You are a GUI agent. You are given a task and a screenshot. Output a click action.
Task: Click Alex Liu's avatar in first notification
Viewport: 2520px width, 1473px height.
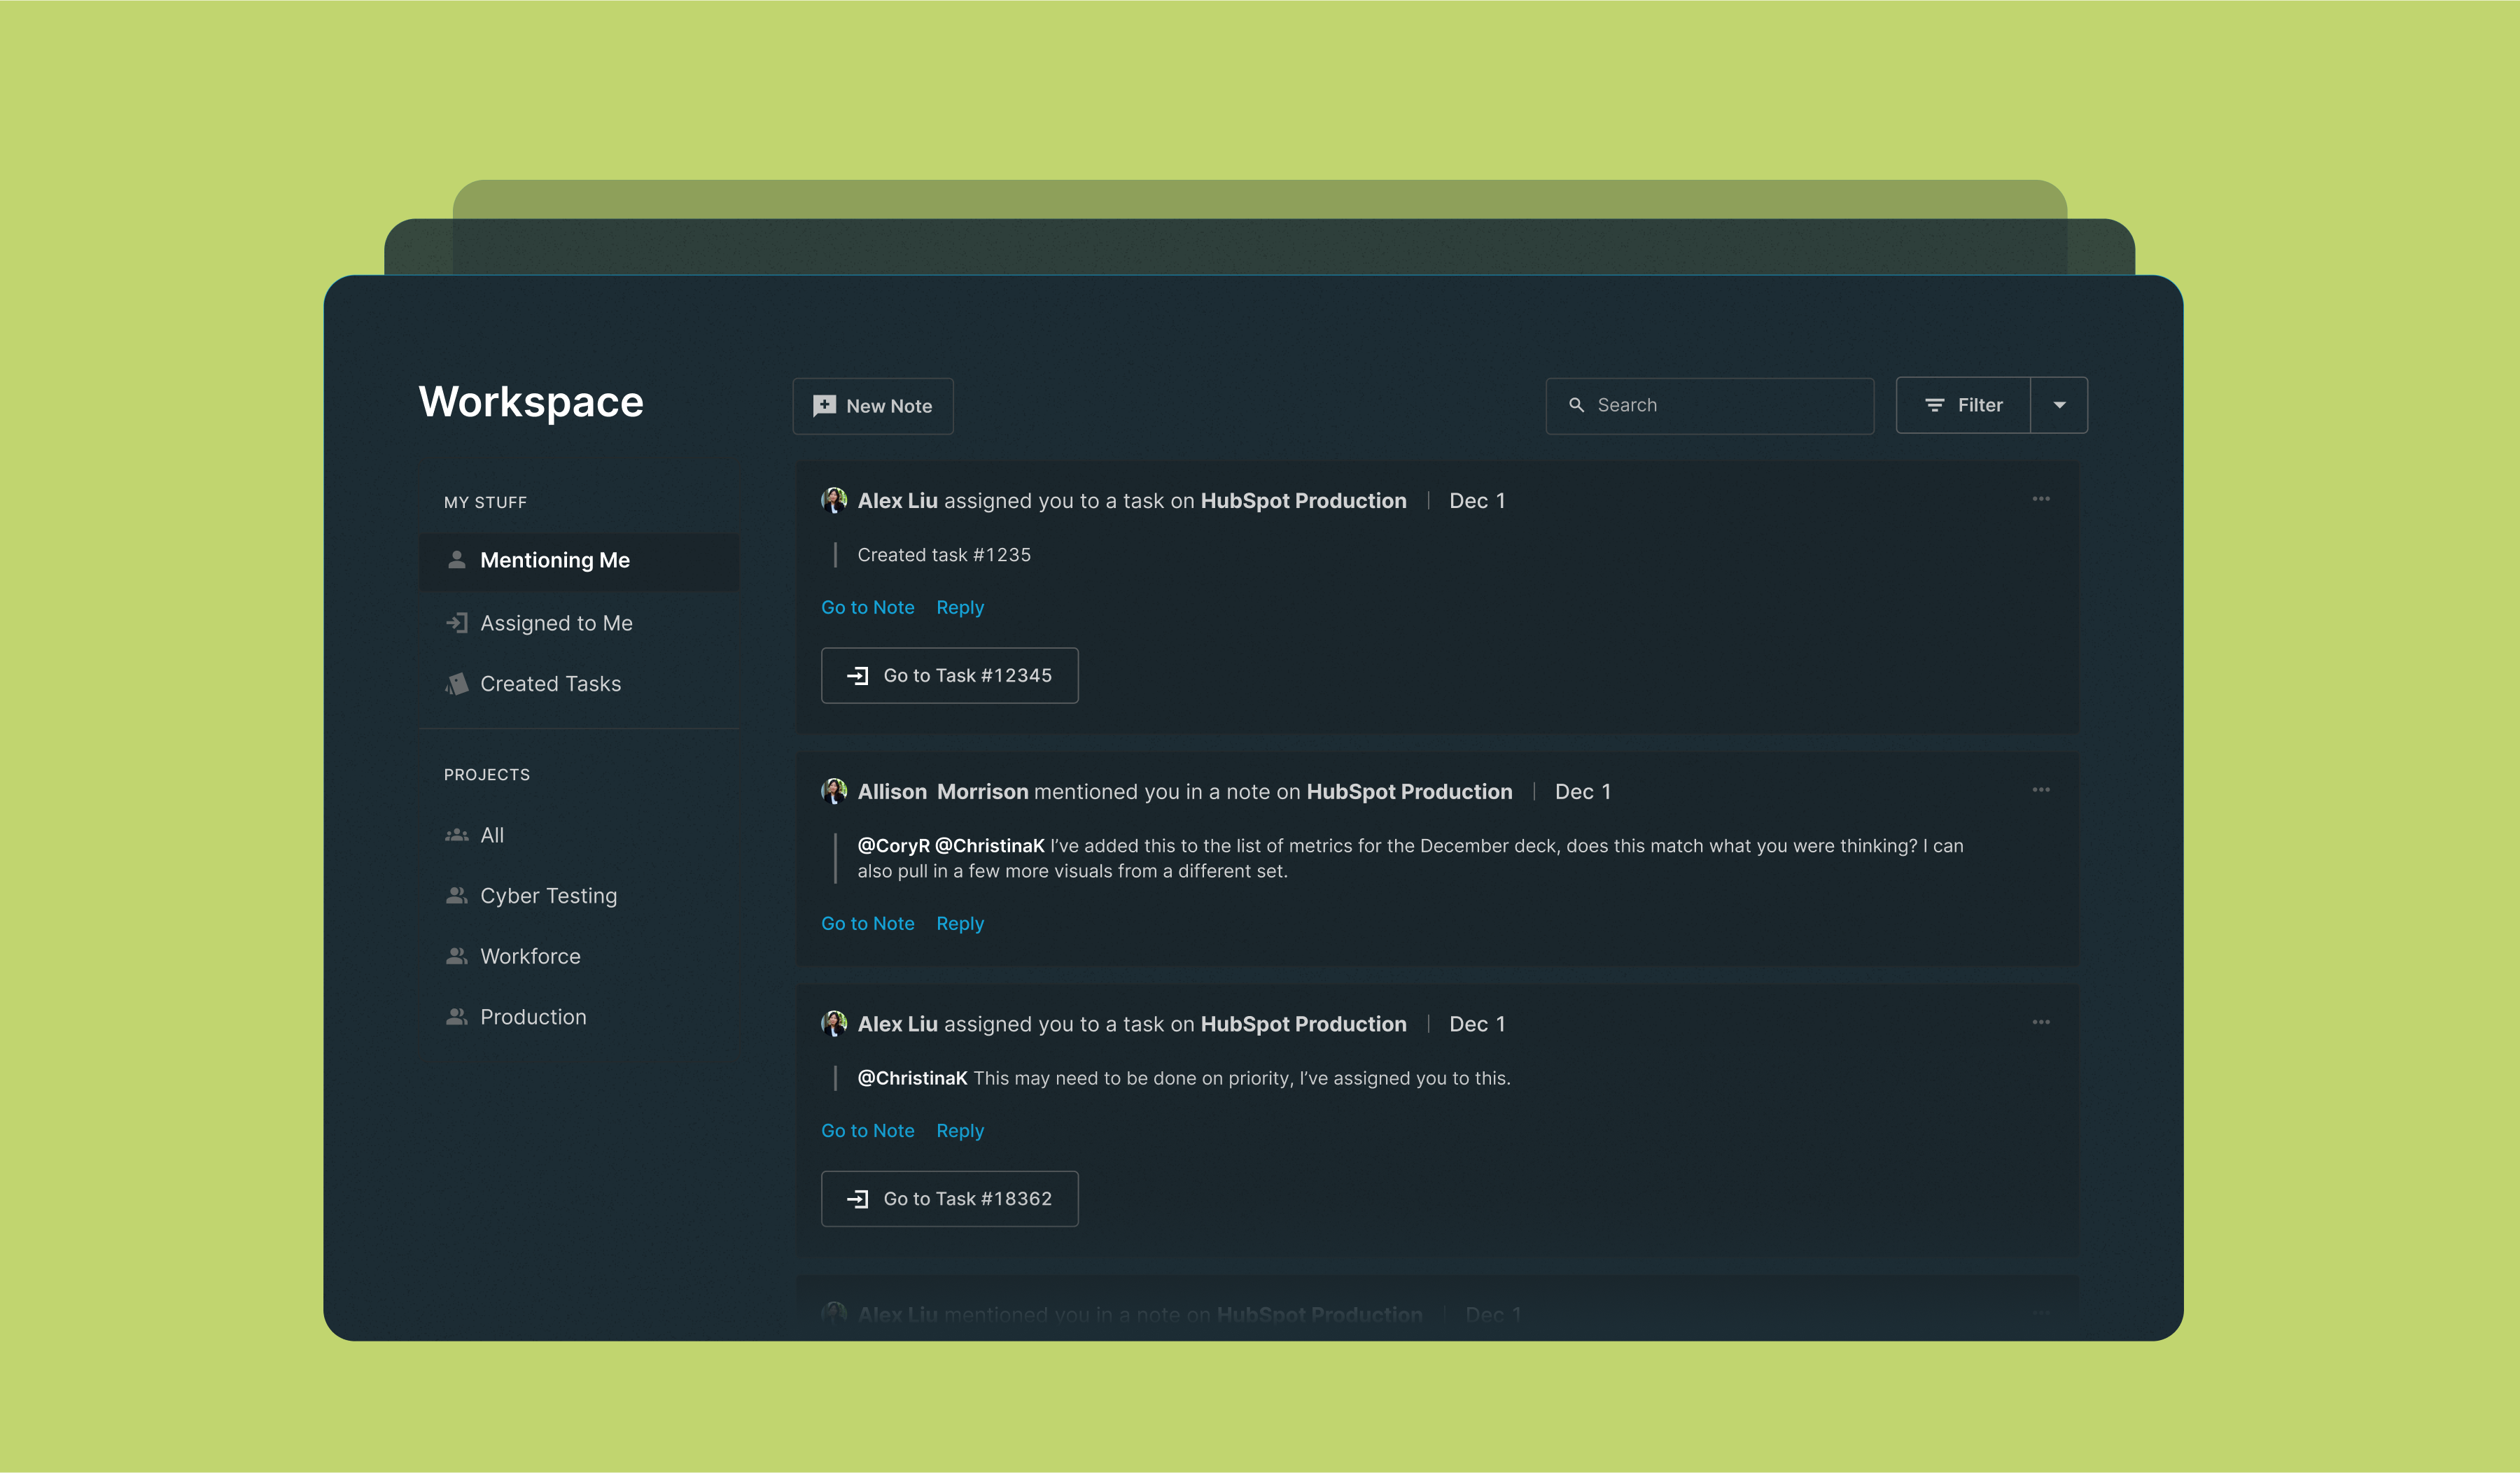(833, 500)
